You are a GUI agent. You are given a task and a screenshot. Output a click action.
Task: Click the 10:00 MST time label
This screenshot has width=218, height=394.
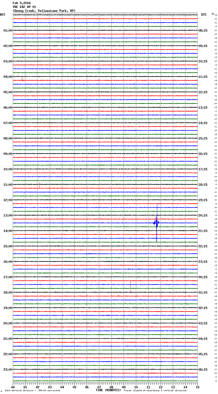(x=8, y=169)
